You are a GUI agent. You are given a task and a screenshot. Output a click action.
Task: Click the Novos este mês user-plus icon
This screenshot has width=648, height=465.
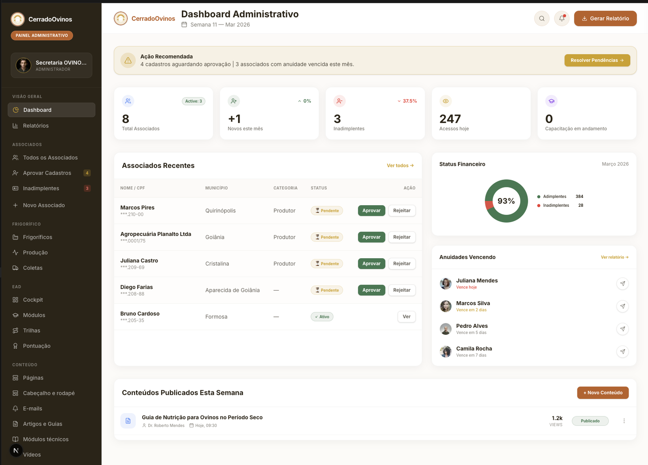(234, 101)
